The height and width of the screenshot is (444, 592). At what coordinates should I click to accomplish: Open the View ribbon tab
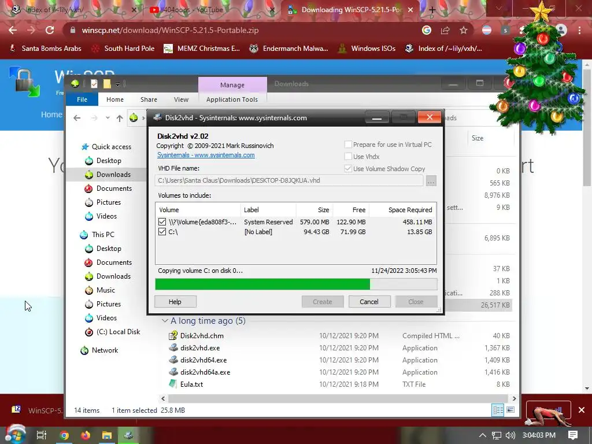click(x=181, y=99)
